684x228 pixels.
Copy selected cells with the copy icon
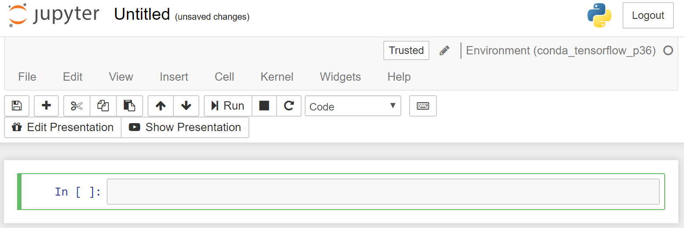coord(103,106)
